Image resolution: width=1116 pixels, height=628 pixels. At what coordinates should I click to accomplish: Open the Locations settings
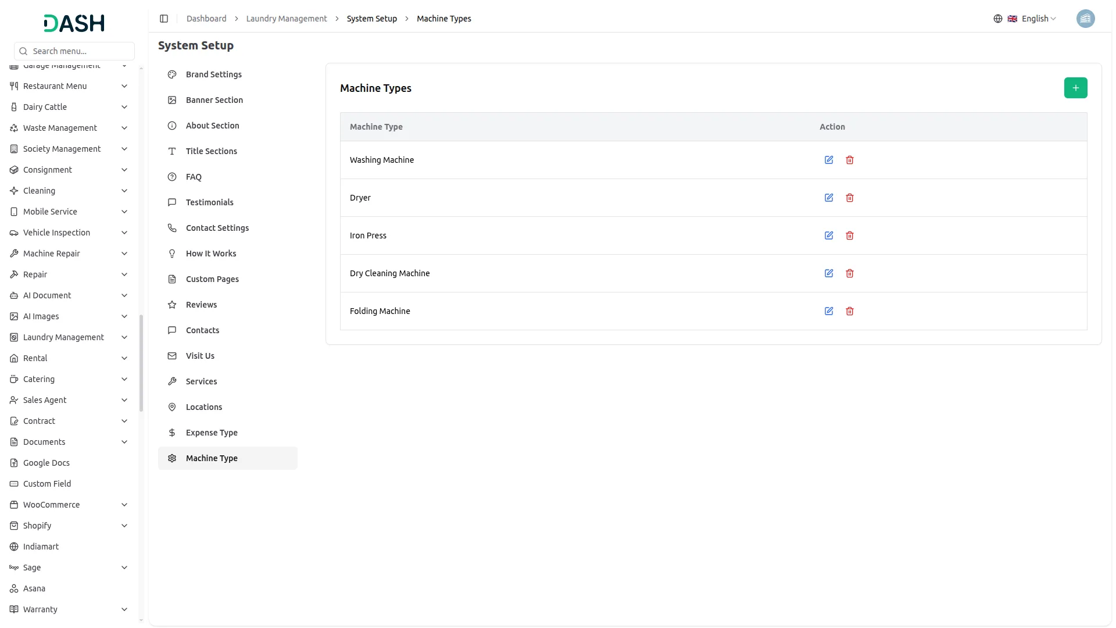coord(228,407)
